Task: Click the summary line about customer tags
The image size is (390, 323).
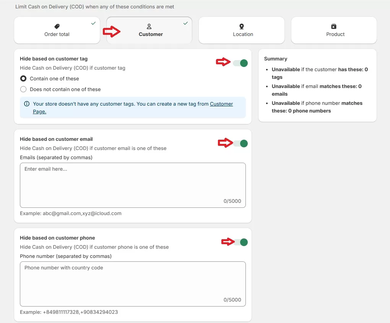Action: pos(320,73)
